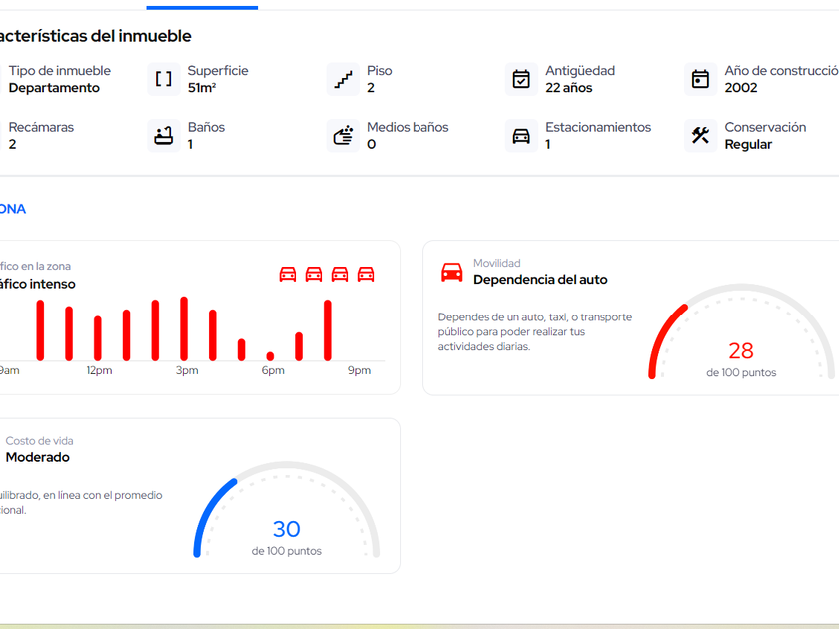The height and width of the screenshot is (629, 839).
Task: Click the Antigüedad calendar check icon
Action: [x=521, y=79]
